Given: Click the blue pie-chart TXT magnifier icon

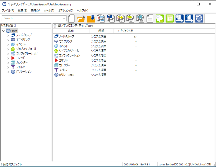Looking at the screenshot, I should 111,18.
